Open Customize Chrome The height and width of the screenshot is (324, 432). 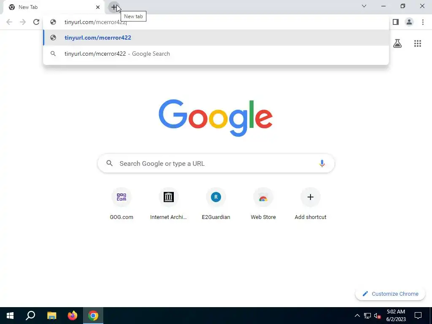click(390, 294)
